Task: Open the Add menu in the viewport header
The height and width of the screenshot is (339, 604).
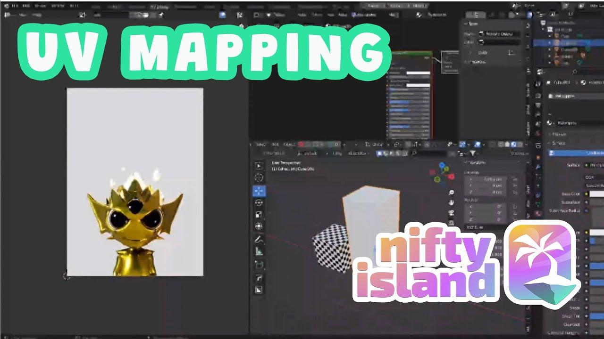Action: (276, 145)
